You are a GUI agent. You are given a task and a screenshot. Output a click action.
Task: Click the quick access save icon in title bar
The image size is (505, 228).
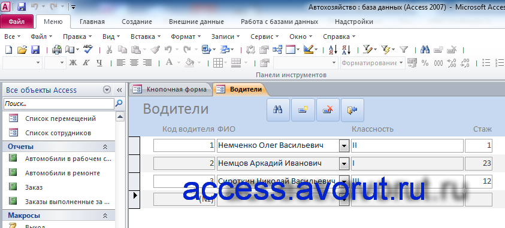21,7
